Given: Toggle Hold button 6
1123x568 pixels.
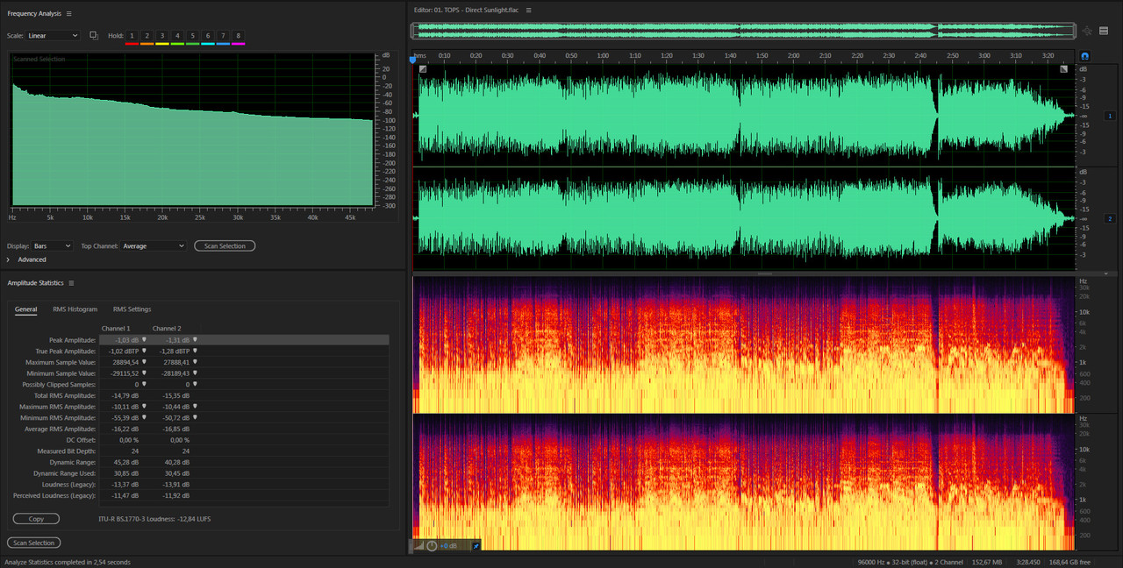Looking at the screenshot, I should (x=208, y=35).
